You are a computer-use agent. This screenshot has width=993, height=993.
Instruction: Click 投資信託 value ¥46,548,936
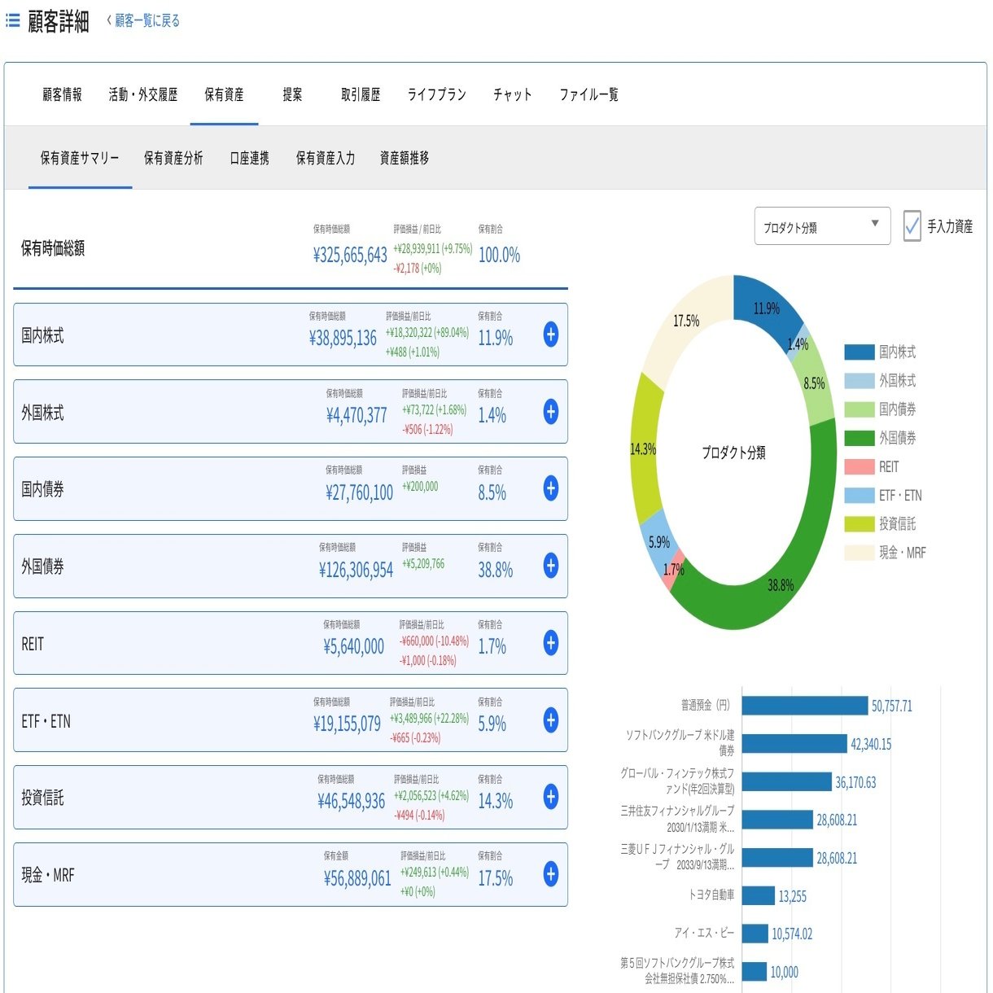click(x=351, y=801)
